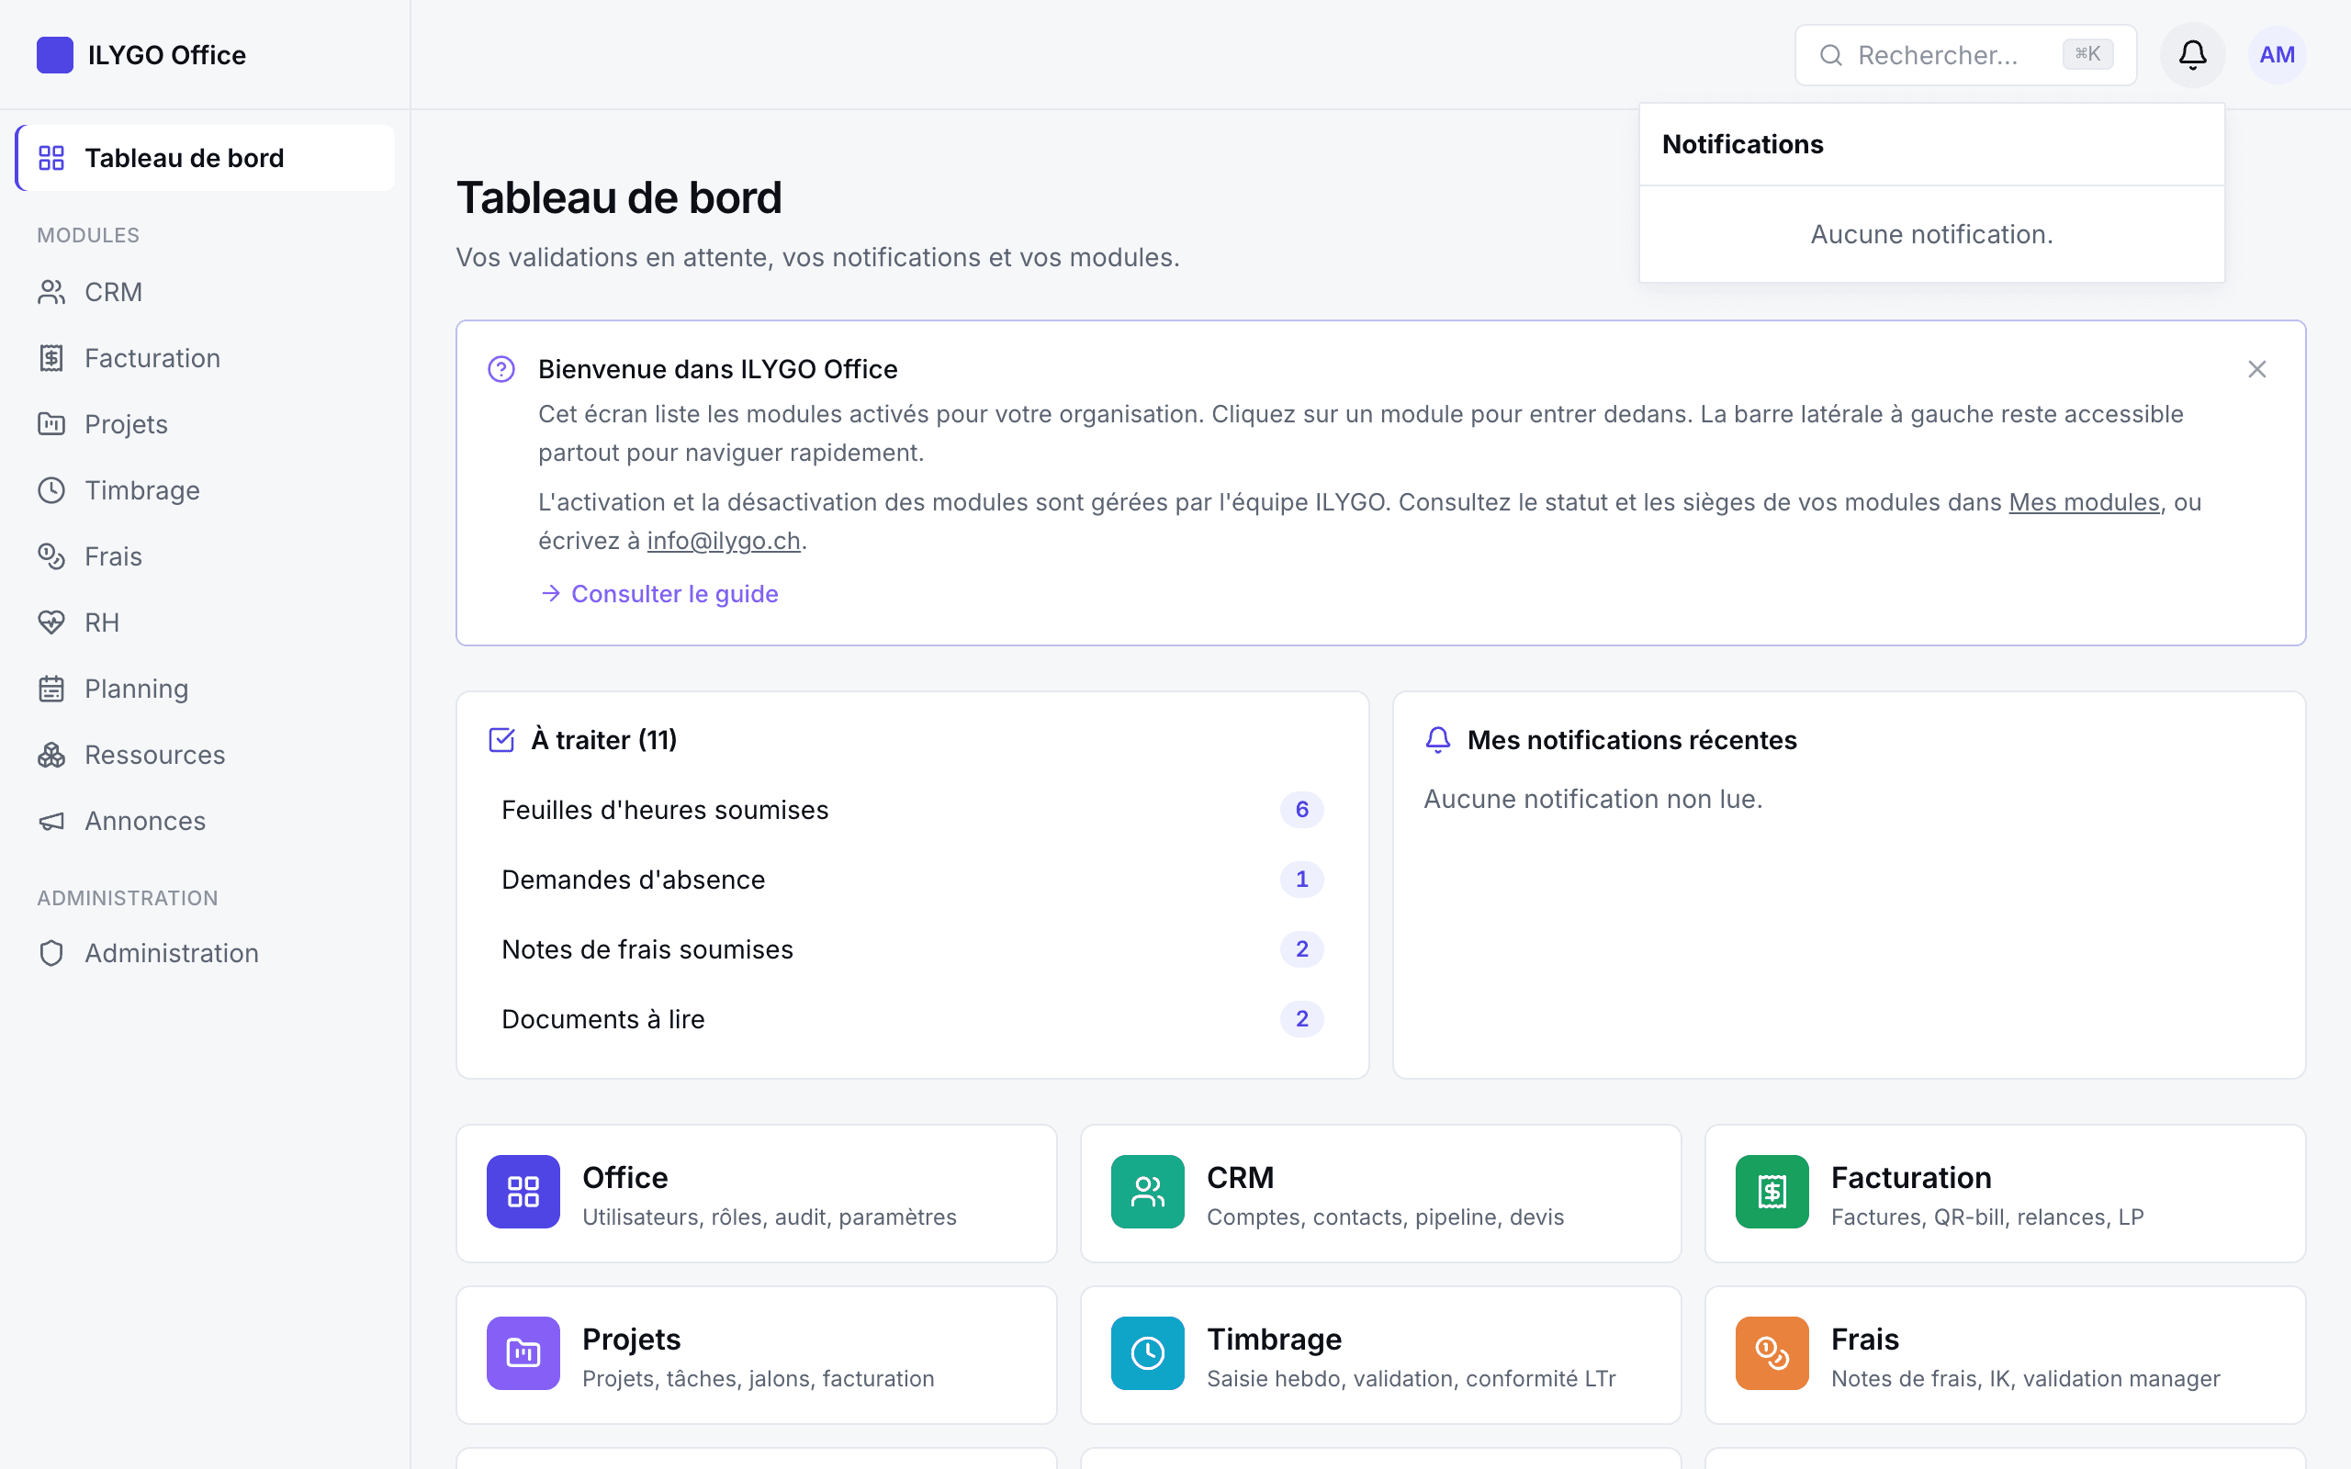Click the Facturation card title
The image size is (2351, 1469).
1911,1178
